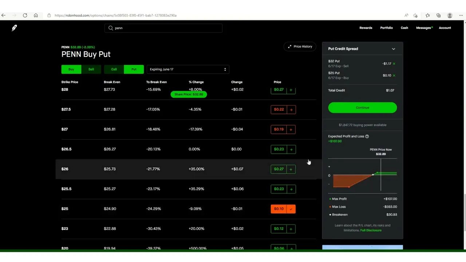
Task: Open browser home icon
Action: pyautogui.click(x=36, y=15)
